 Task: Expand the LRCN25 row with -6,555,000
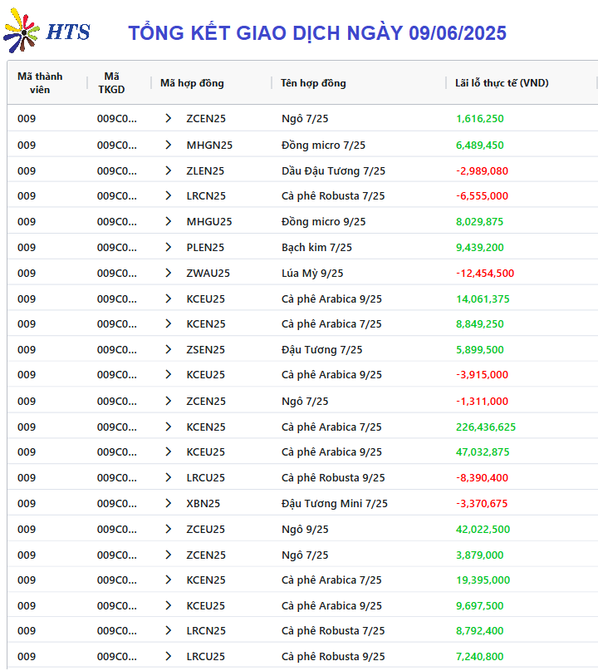coord(169,195)
